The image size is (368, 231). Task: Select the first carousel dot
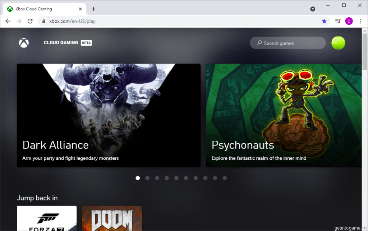coord(138,178)
